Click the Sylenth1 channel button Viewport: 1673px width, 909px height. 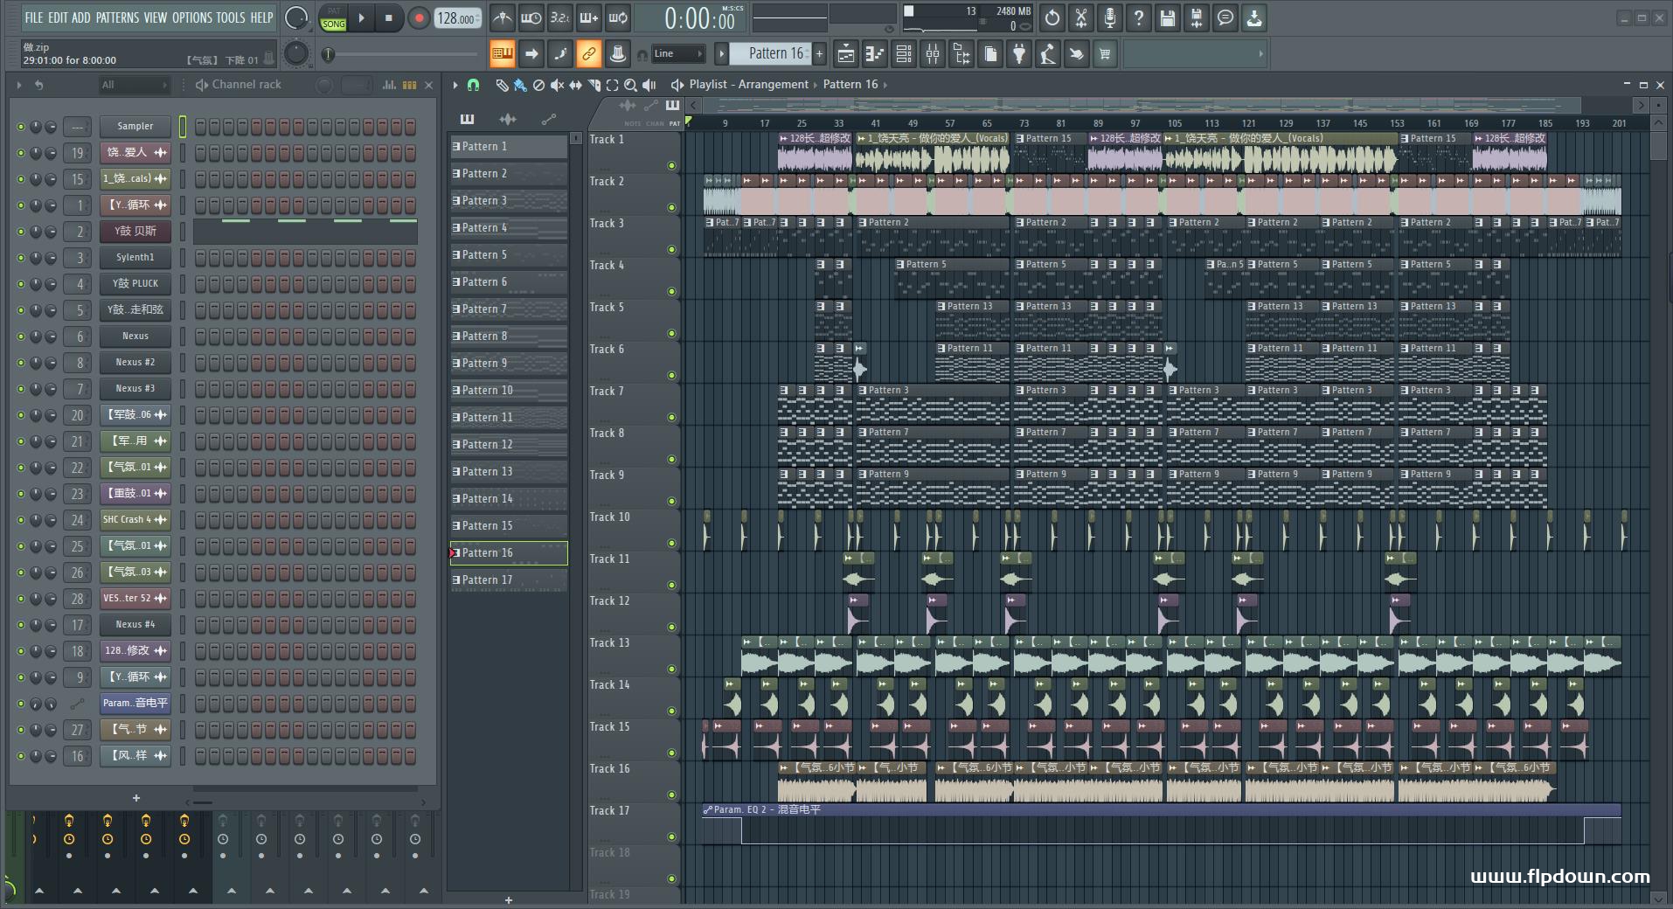click(x=135, y=258)
